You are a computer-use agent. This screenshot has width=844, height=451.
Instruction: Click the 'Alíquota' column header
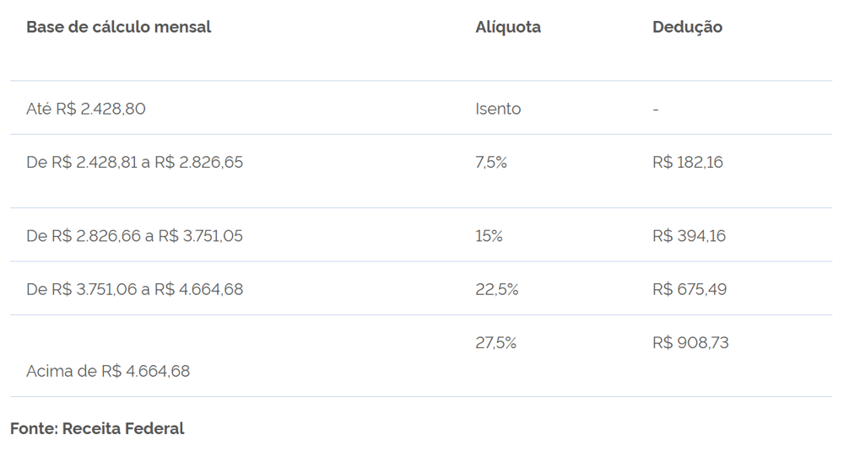pyautogui.click(x=507, y=27)
